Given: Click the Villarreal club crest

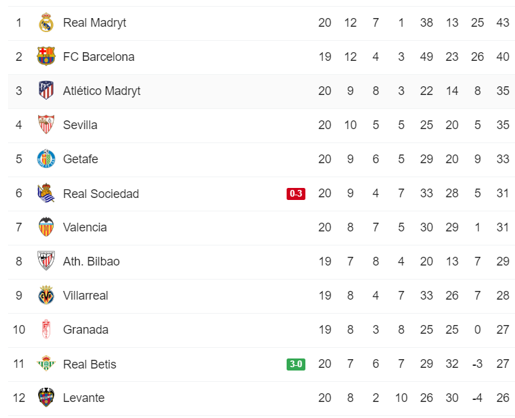Looking at the screenshot, I should pyautogui.click(x=46, y=296).
